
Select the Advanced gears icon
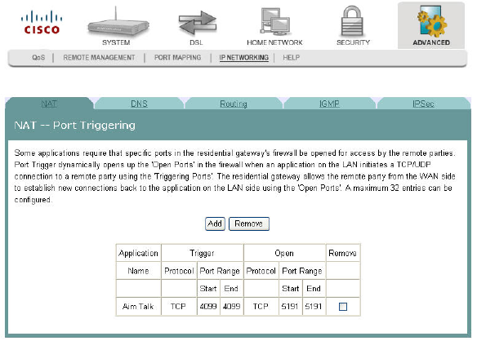point(432,21)
